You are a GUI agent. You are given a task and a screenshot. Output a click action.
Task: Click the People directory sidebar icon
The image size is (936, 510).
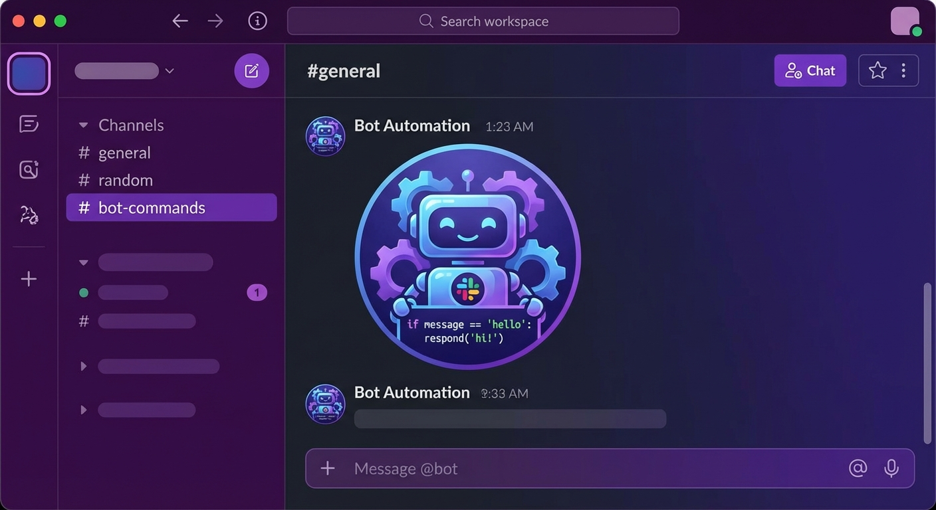point(29,214)
